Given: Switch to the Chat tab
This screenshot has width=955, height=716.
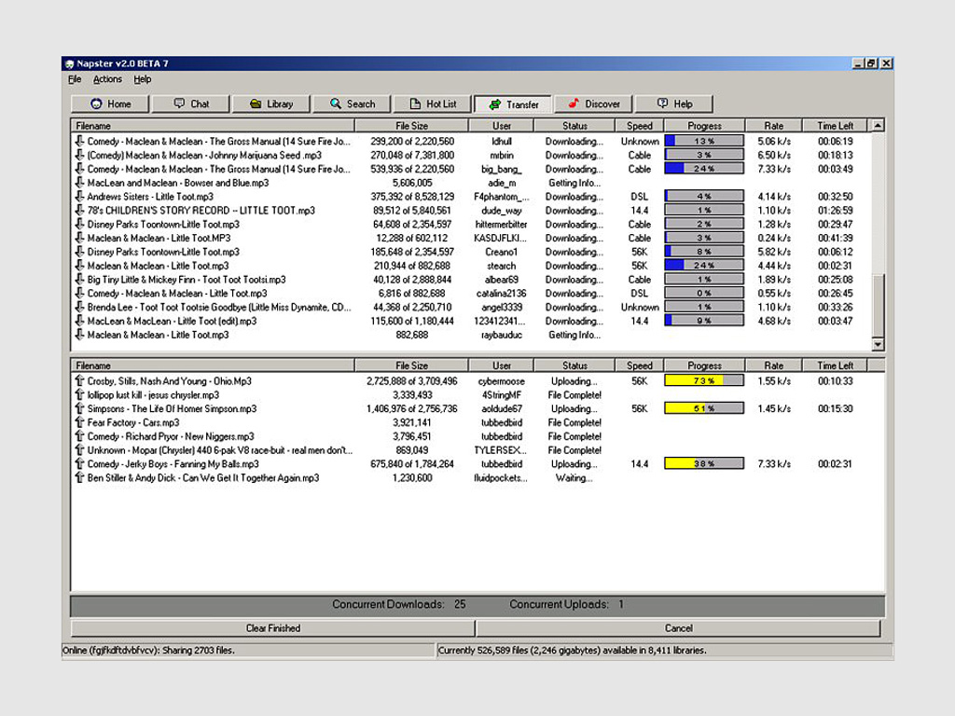Looking at the screenshot, I should tap(191, 104).
